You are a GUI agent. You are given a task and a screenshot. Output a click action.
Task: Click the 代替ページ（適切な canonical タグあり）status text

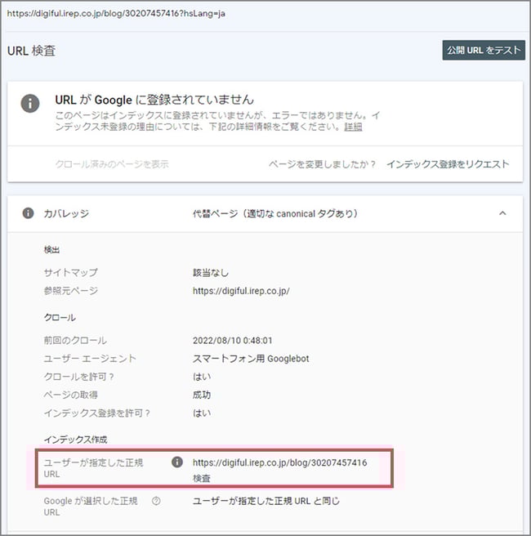click(274, 213)
